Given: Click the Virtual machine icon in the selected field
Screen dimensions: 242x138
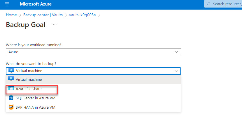Looking at the screenshot, I should pyautogui.click(x=11, y=71).
